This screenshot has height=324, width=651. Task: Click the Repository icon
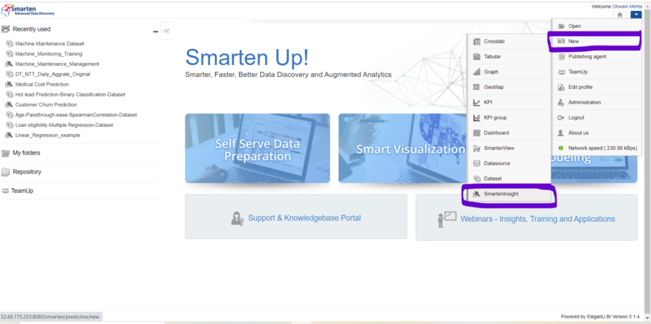coord(5,172)
